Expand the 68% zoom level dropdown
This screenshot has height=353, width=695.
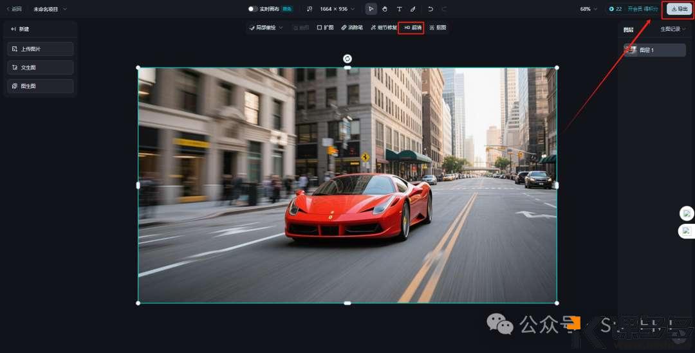[x=588, y=9]
